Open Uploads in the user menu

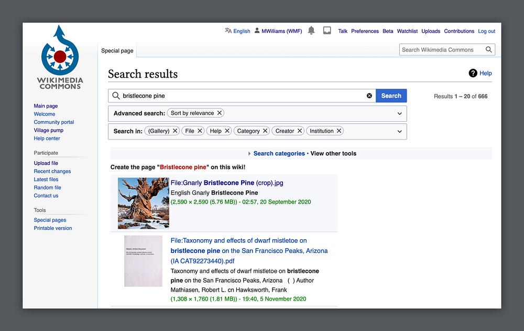coord(431,31)
